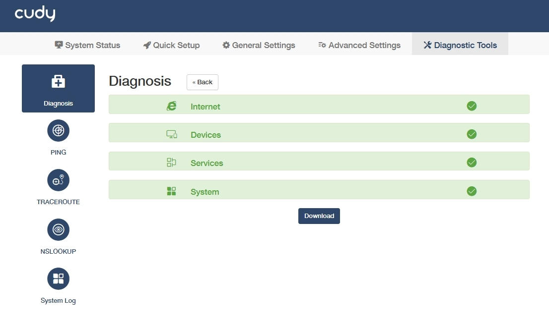Click the Back button

203,82
